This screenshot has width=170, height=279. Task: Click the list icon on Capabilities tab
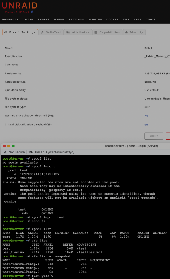tap(96, 32)
